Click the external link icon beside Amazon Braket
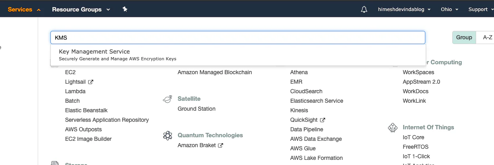This screenshot has height=165, width=494. (x=220, y=146)
